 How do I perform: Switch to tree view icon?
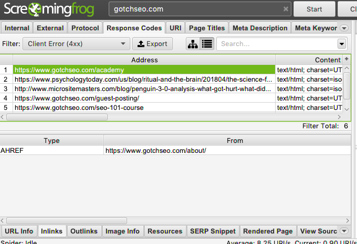(x=193, y=44)
